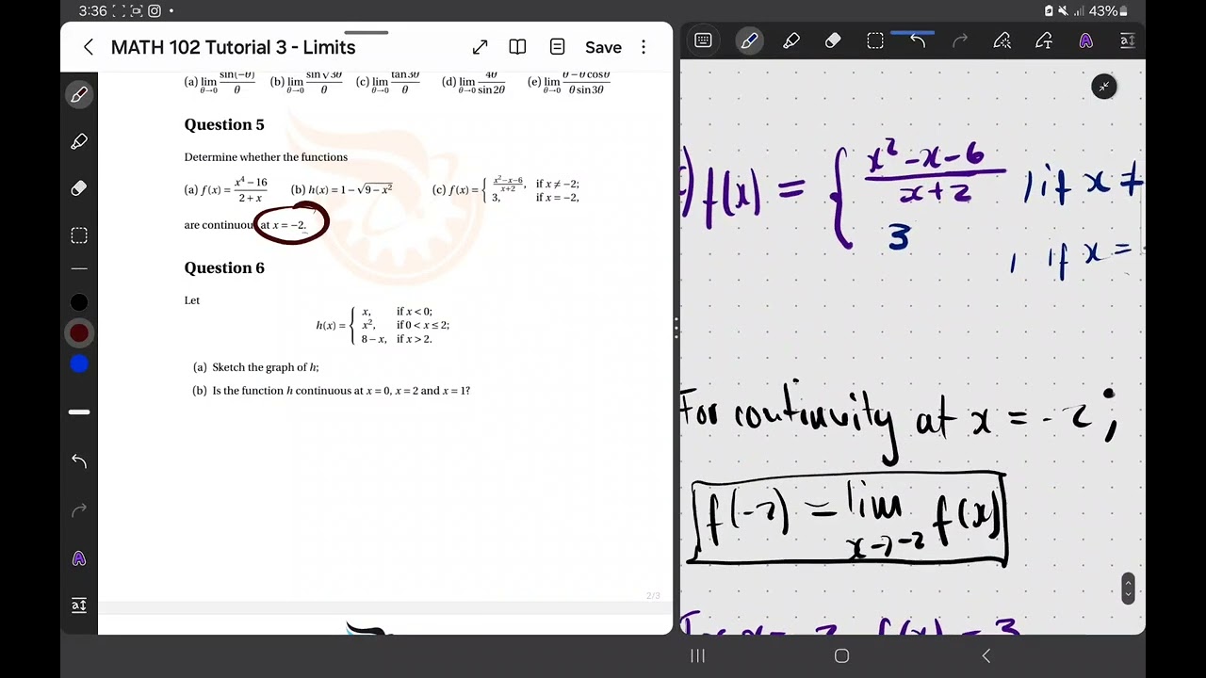Select the eraser tool in PDF sidebar
The height and width of the screenshot is (678, 1206).
coord(79,188)
